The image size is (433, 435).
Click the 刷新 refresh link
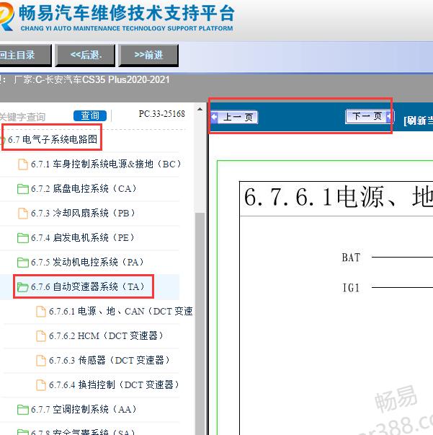(x=419, y=120)
